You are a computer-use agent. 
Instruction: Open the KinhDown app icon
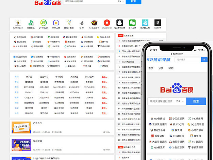pos(18,23)
